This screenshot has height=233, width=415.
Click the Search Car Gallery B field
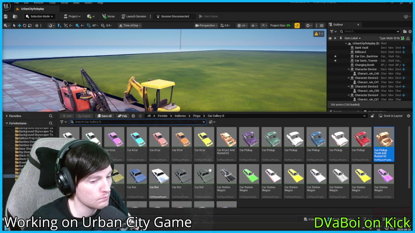click(x=137, y=122)
